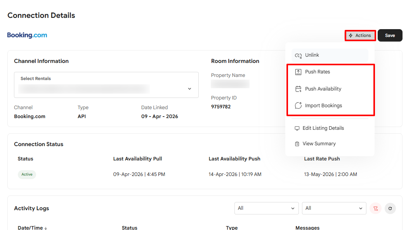Click Last Availability Pull timestamp 09-Apr-2026

139,174
